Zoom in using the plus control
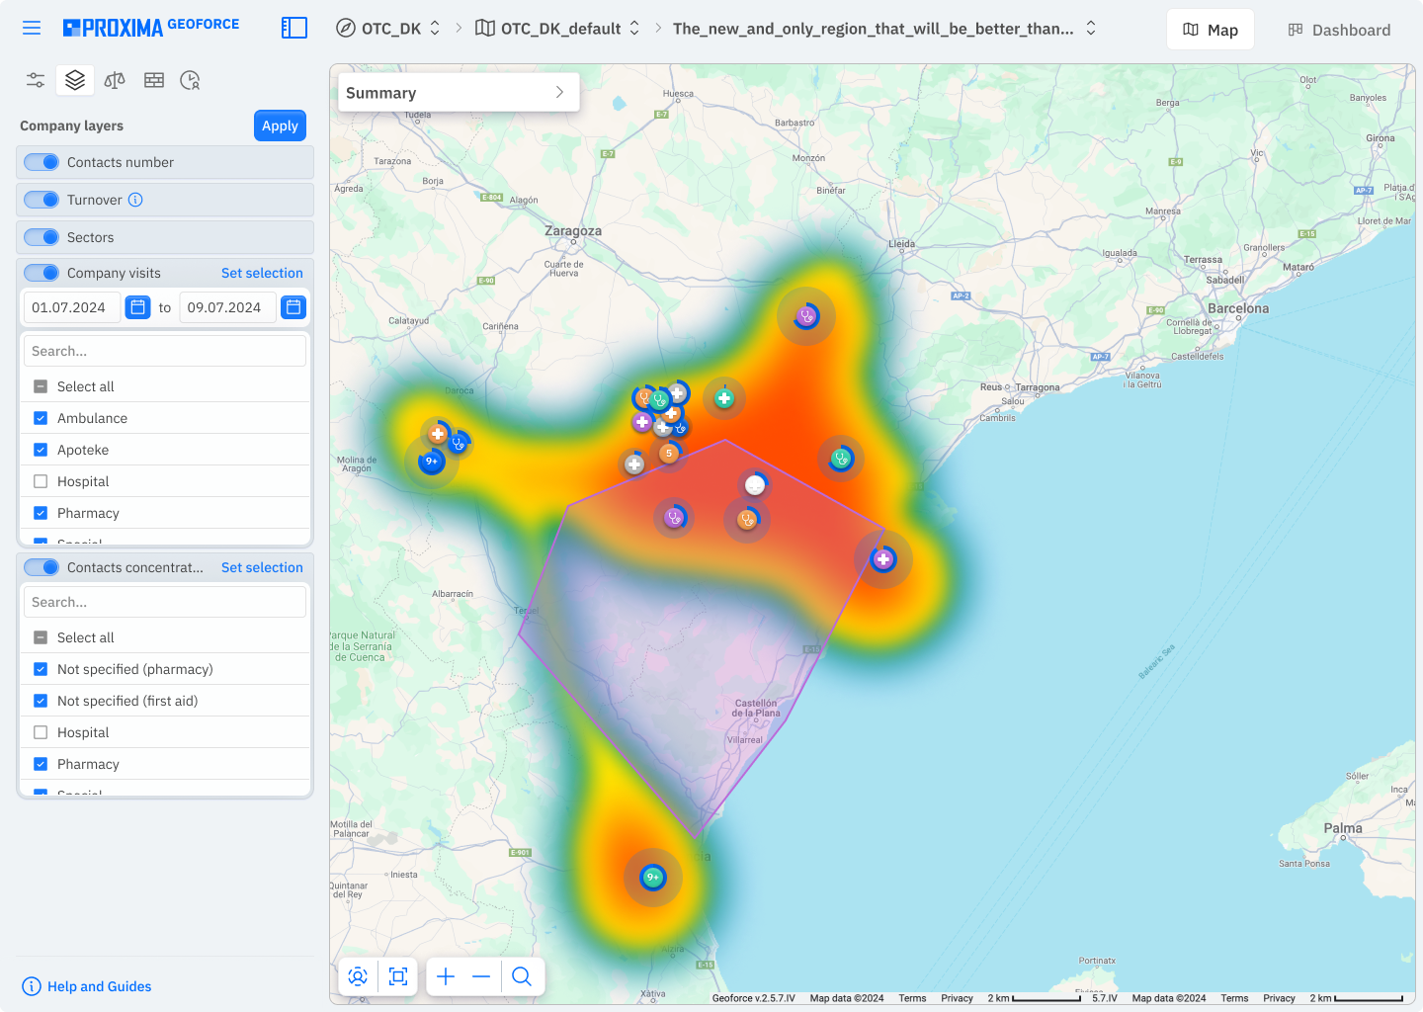This screenshot has width=1423, height=1012. (x=446, y=976)
